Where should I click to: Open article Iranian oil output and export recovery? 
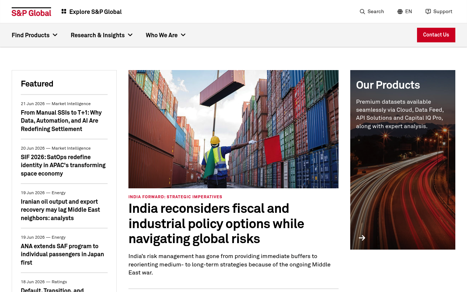(61, 210)
